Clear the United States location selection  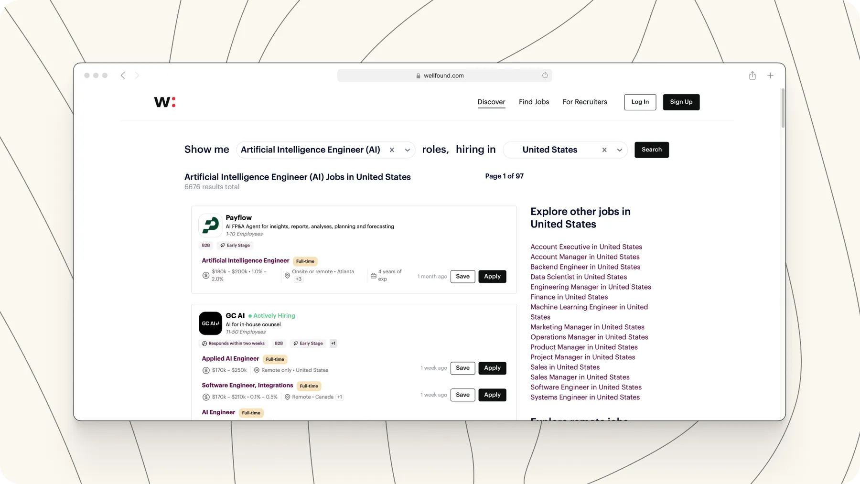point(604,150)
